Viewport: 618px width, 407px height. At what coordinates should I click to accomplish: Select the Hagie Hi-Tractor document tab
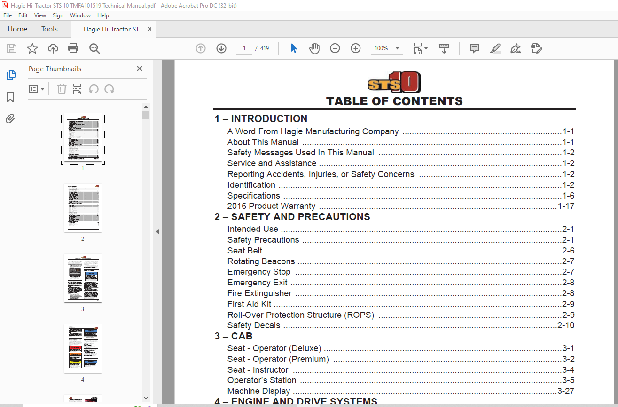pos(113,29)
